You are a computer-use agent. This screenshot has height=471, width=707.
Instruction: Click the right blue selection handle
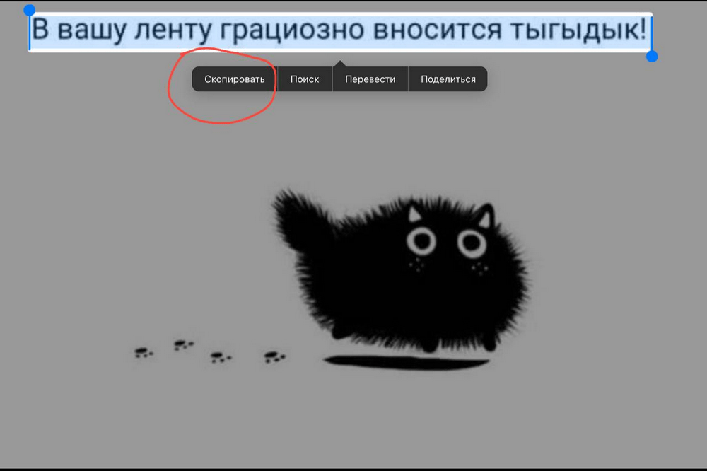652,57
